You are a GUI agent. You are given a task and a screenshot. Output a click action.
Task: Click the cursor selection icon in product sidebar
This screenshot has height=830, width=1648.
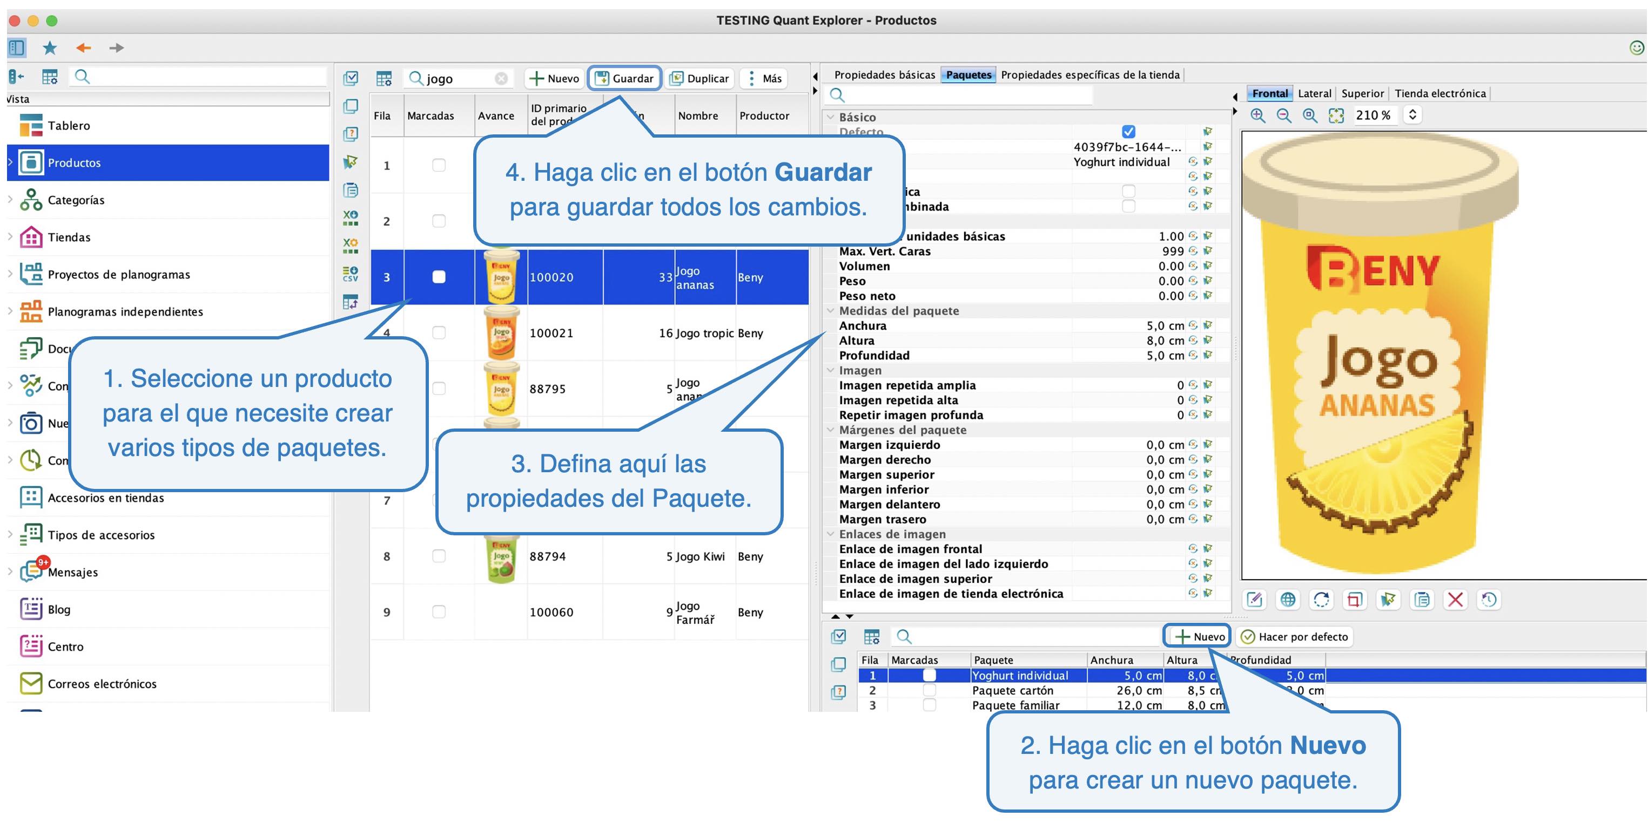[x=351, y=162]
